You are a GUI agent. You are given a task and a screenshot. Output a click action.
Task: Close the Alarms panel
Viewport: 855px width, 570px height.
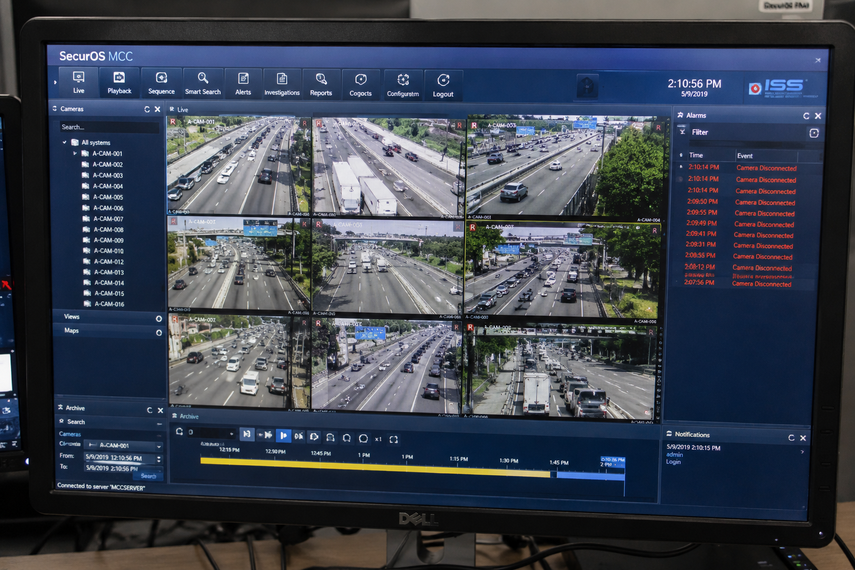(818, 116)
